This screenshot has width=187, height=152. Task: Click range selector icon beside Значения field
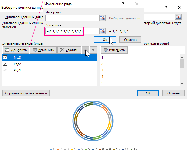103,31
